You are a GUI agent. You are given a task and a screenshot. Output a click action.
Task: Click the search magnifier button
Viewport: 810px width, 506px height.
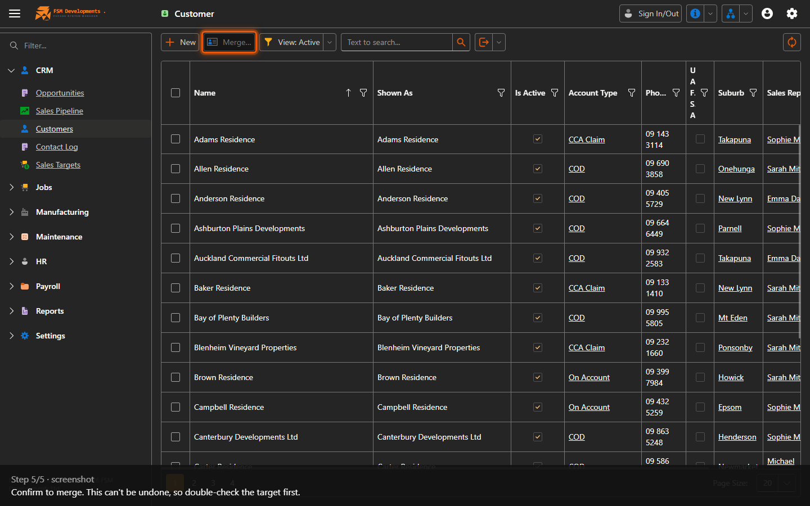[461, 42]
